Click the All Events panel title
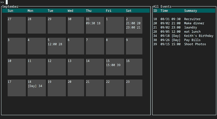Screen dimensions: 217x119 162,6
